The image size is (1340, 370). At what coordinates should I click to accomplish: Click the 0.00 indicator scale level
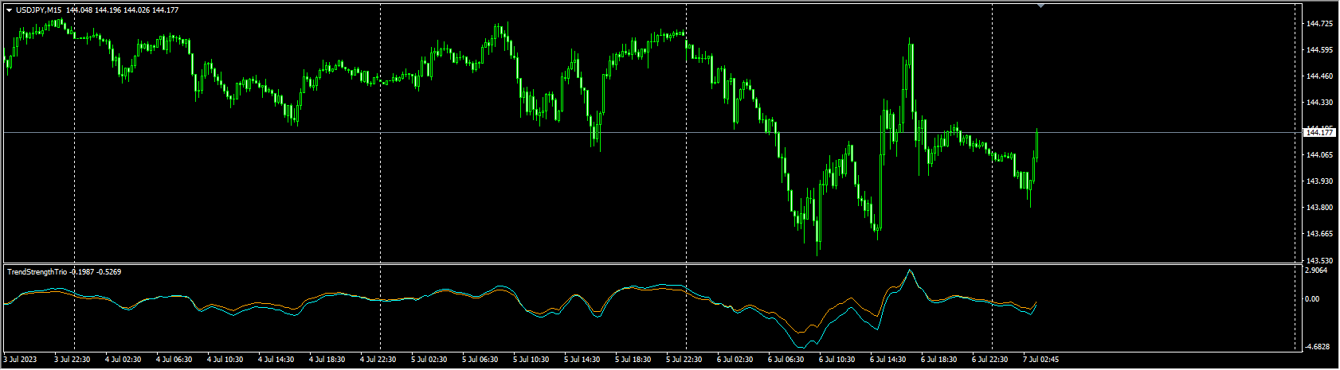pos(1313,299)
